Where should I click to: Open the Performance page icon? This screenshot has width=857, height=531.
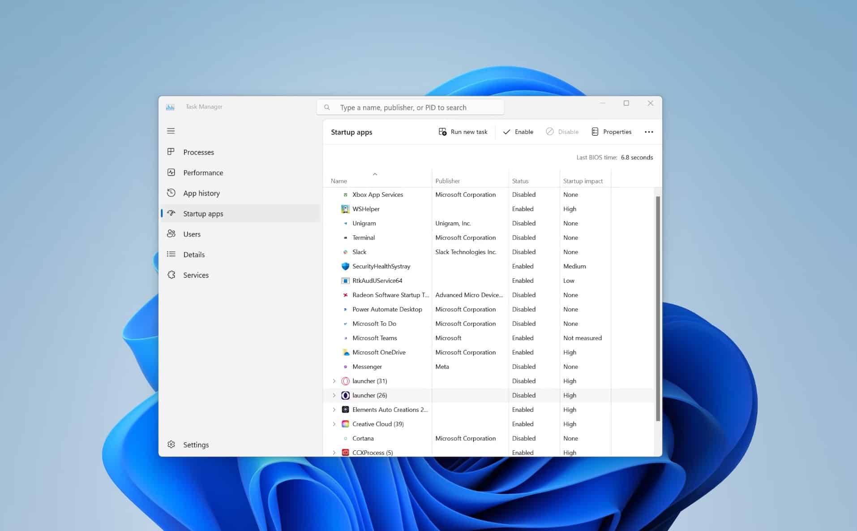(x=171, y=173)
